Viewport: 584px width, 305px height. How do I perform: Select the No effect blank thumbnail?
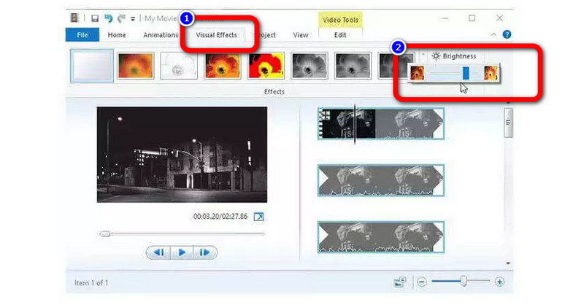(92, 66)
